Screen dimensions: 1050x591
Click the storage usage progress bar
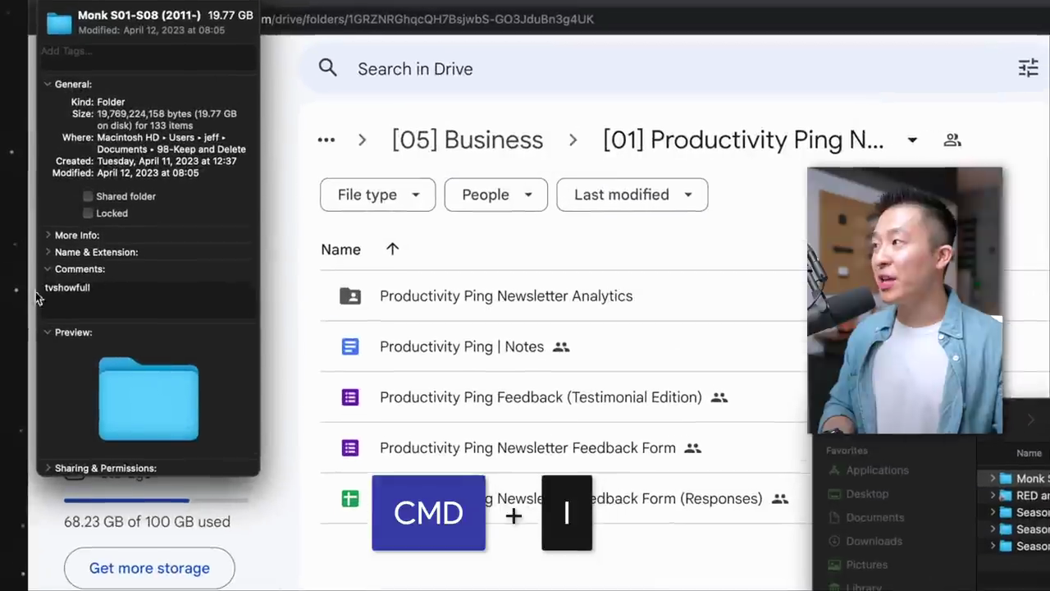156,500
